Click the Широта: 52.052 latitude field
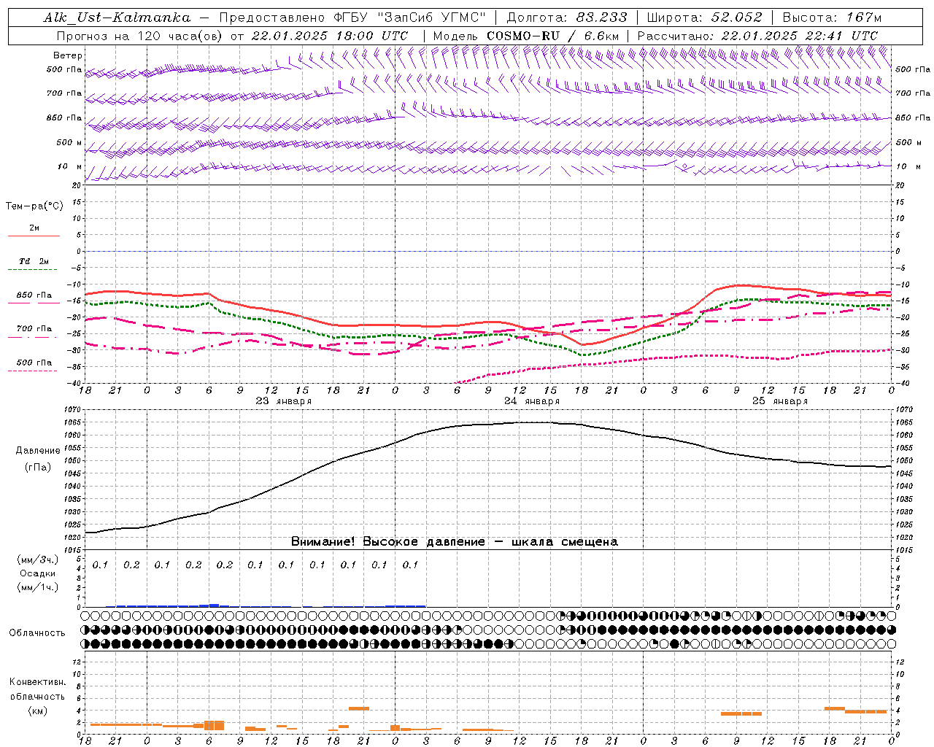934x747 pixels. coord(705,18)
